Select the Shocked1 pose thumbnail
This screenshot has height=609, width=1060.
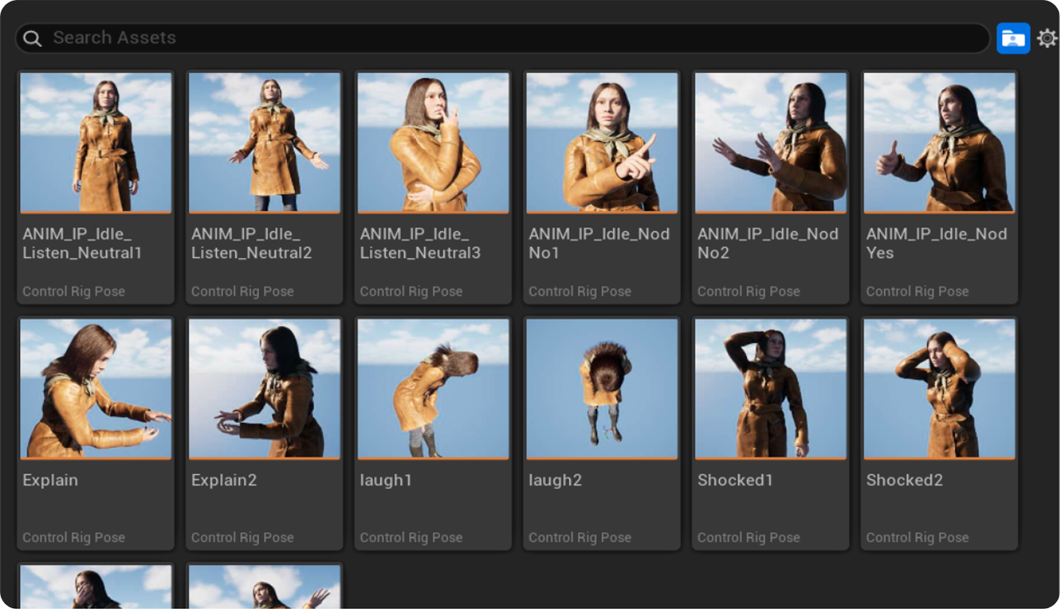tap(771, 388)
